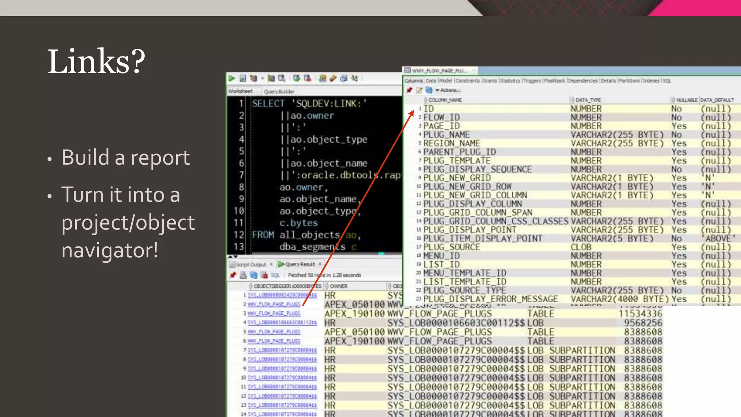Switch to the Data tab
Screen dimensions: 741x417
click(431, 81)
